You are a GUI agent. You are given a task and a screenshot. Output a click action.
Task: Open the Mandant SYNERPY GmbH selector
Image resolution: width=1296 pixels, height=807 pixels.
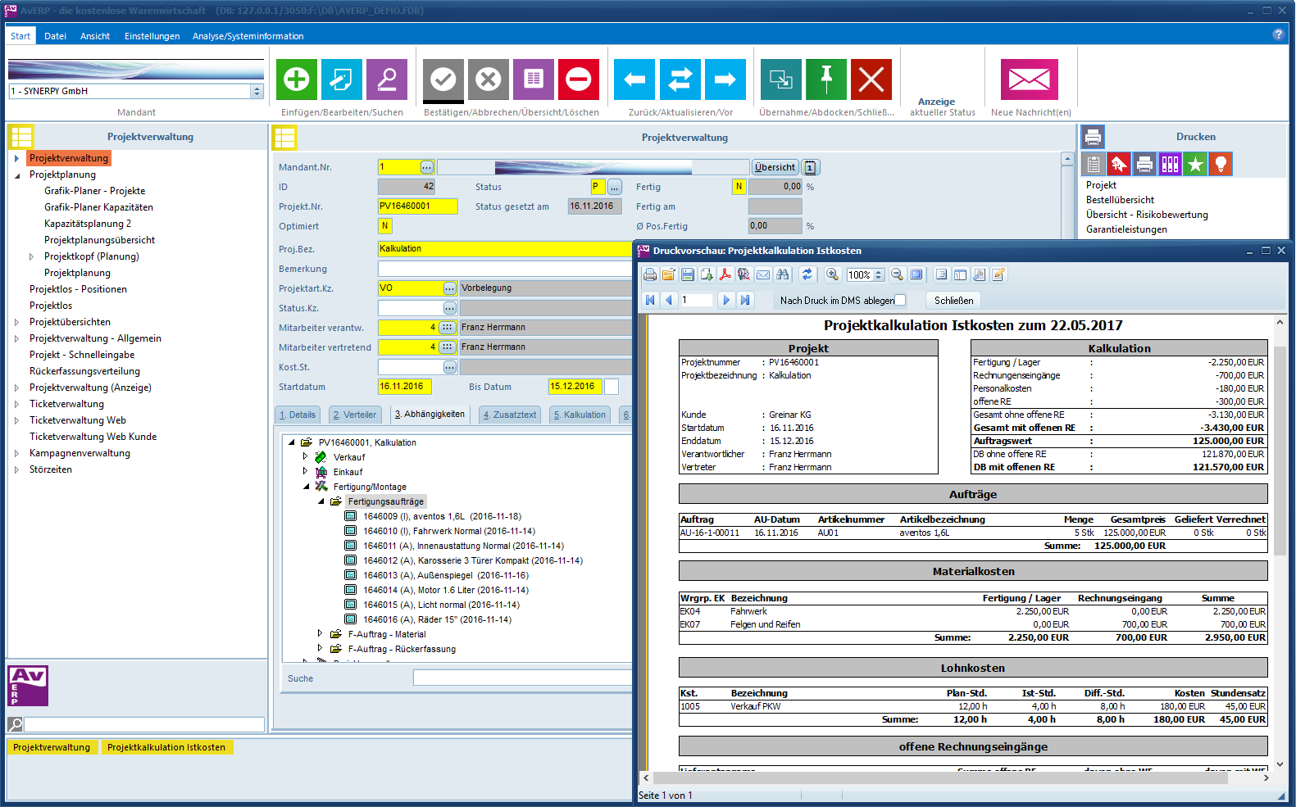[x=257, y=92]
